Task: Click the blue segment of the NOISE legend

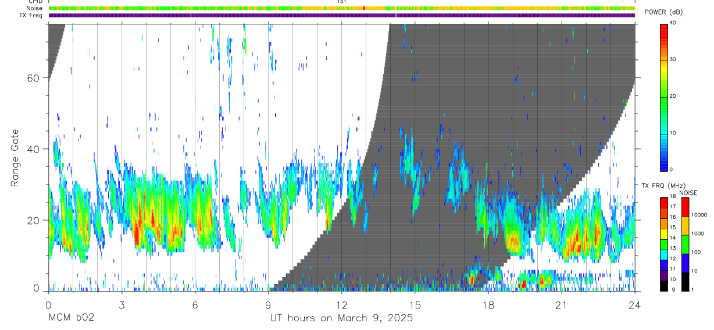Action: [685, 263]
